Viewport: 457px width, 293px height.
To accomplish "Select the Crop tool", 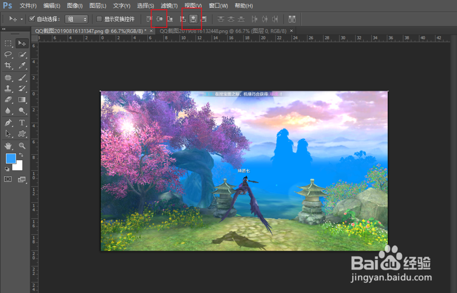I will [x=8, y=65].
